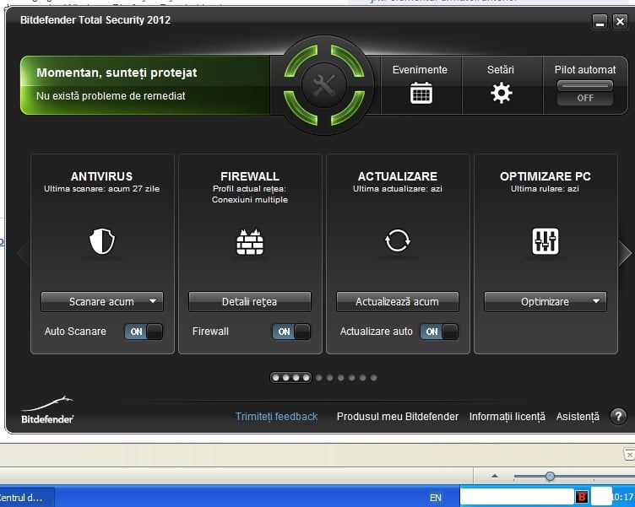Click the Actualizare refresh arrows icon
635x507 pixels.
tap(397, 240)
